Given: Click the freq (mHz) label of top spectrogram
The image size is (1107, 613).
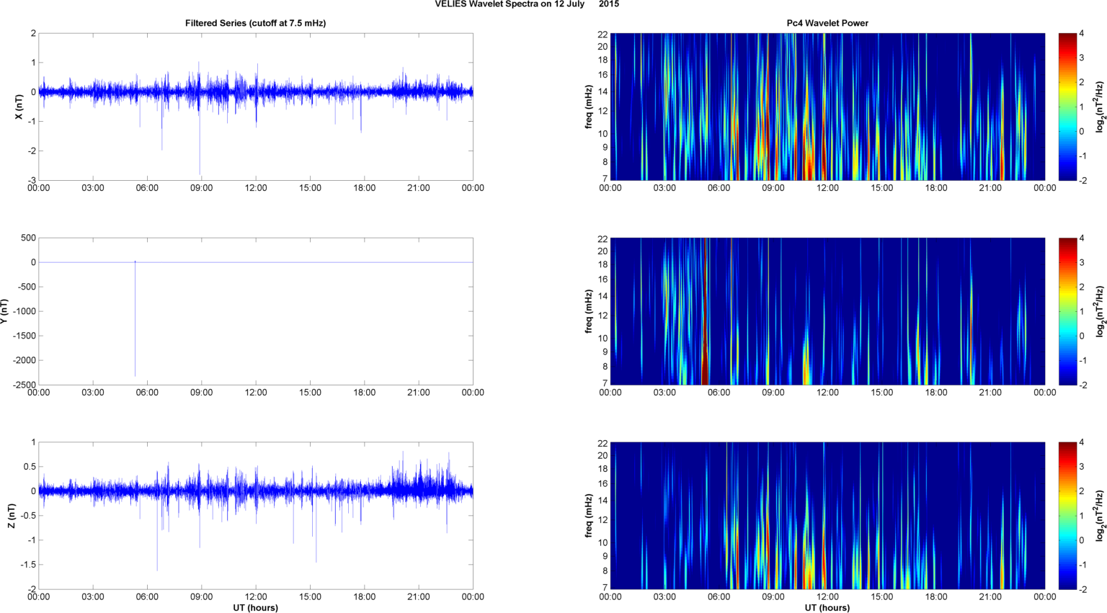Looking at the screenshot, I should (x=589, y=107).
